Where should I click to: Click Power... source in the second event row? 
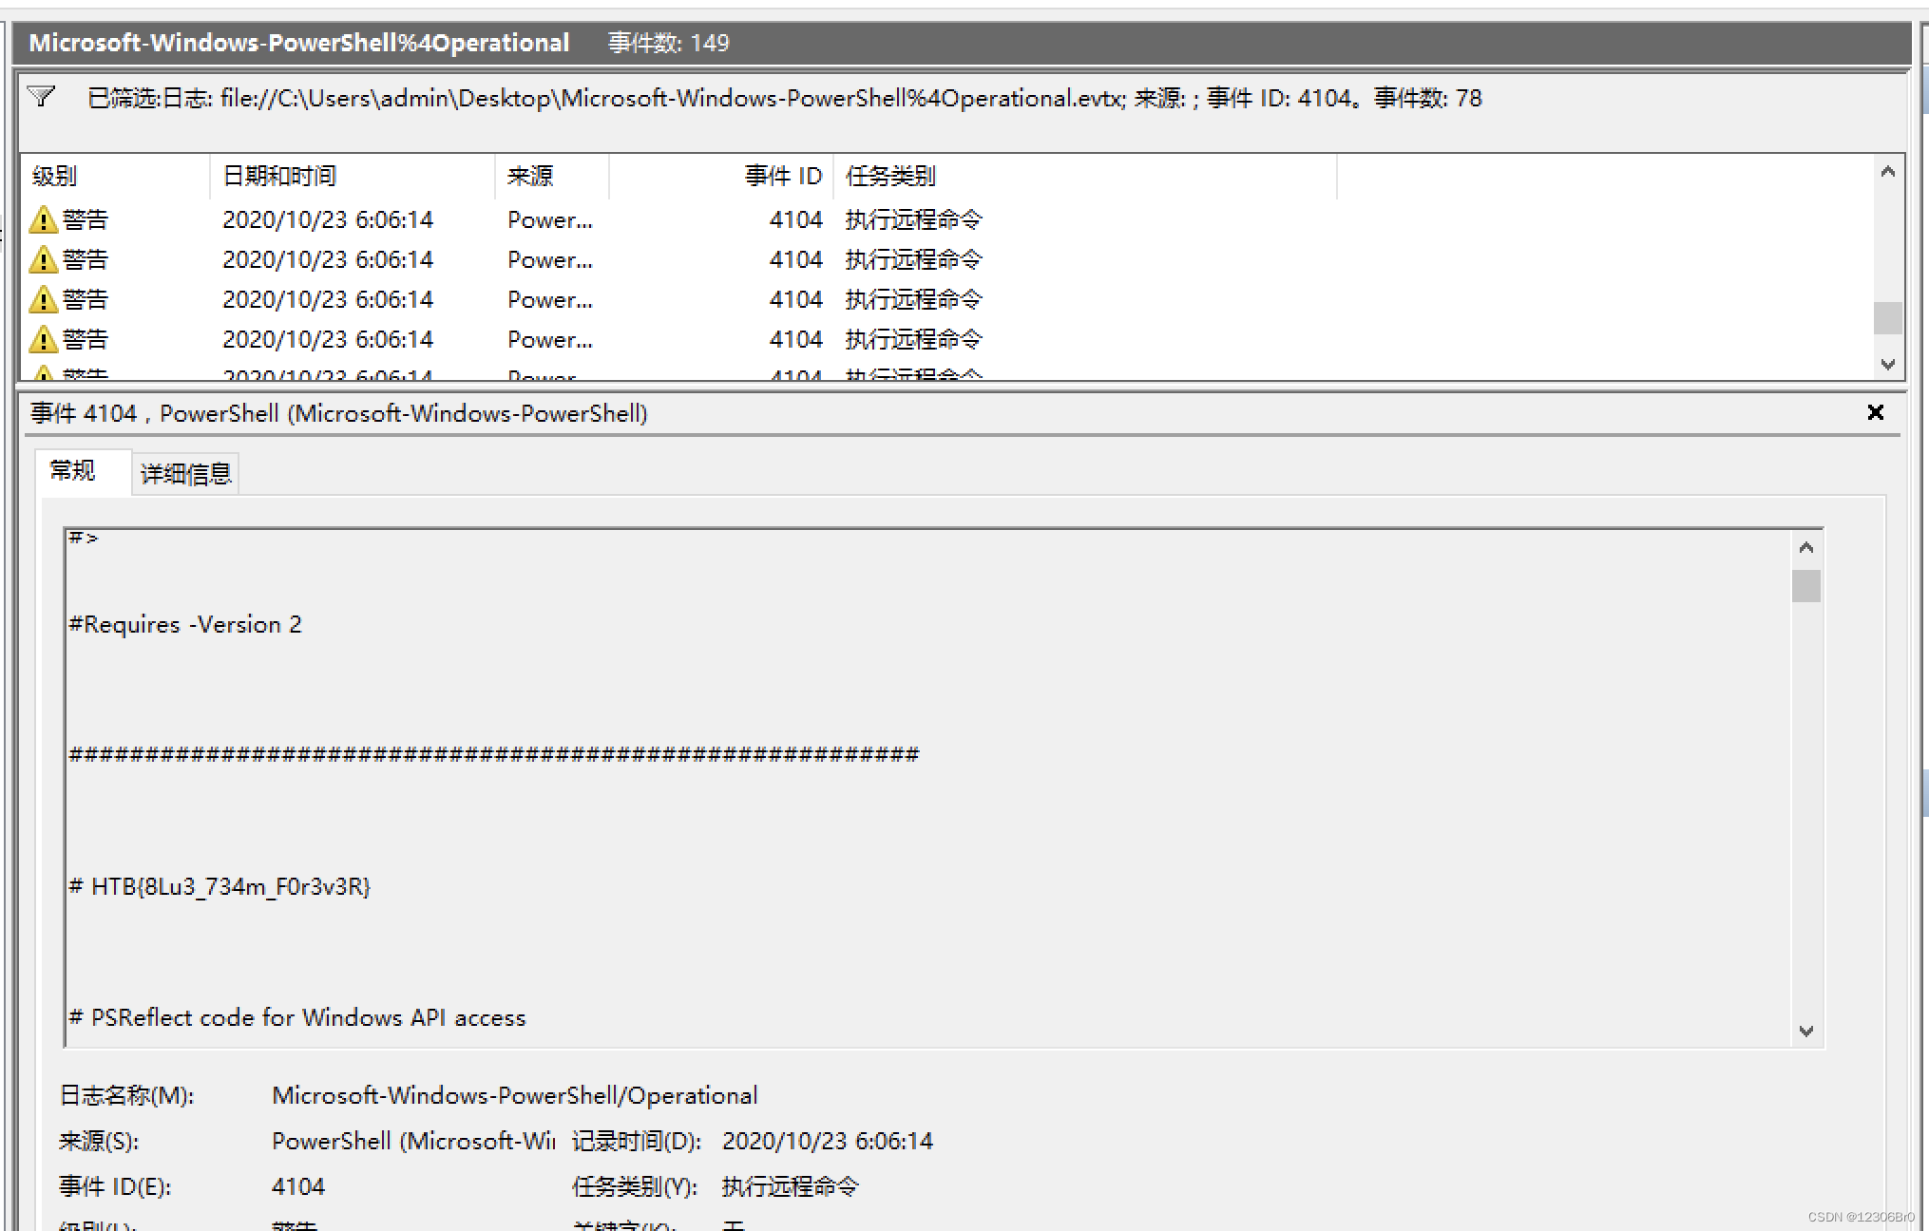tap(550, 259)
